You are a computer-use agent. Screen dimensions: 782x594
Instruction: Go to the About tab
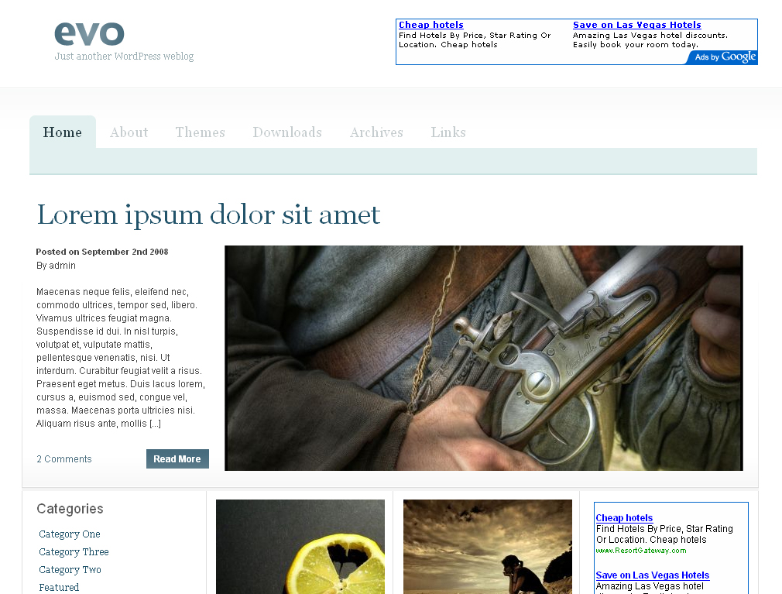(x=129, y=132)
